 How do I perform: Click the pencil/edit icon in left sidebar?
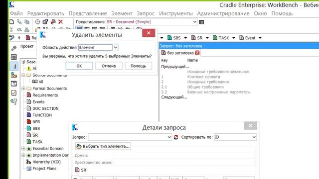(x=14, y=48)
